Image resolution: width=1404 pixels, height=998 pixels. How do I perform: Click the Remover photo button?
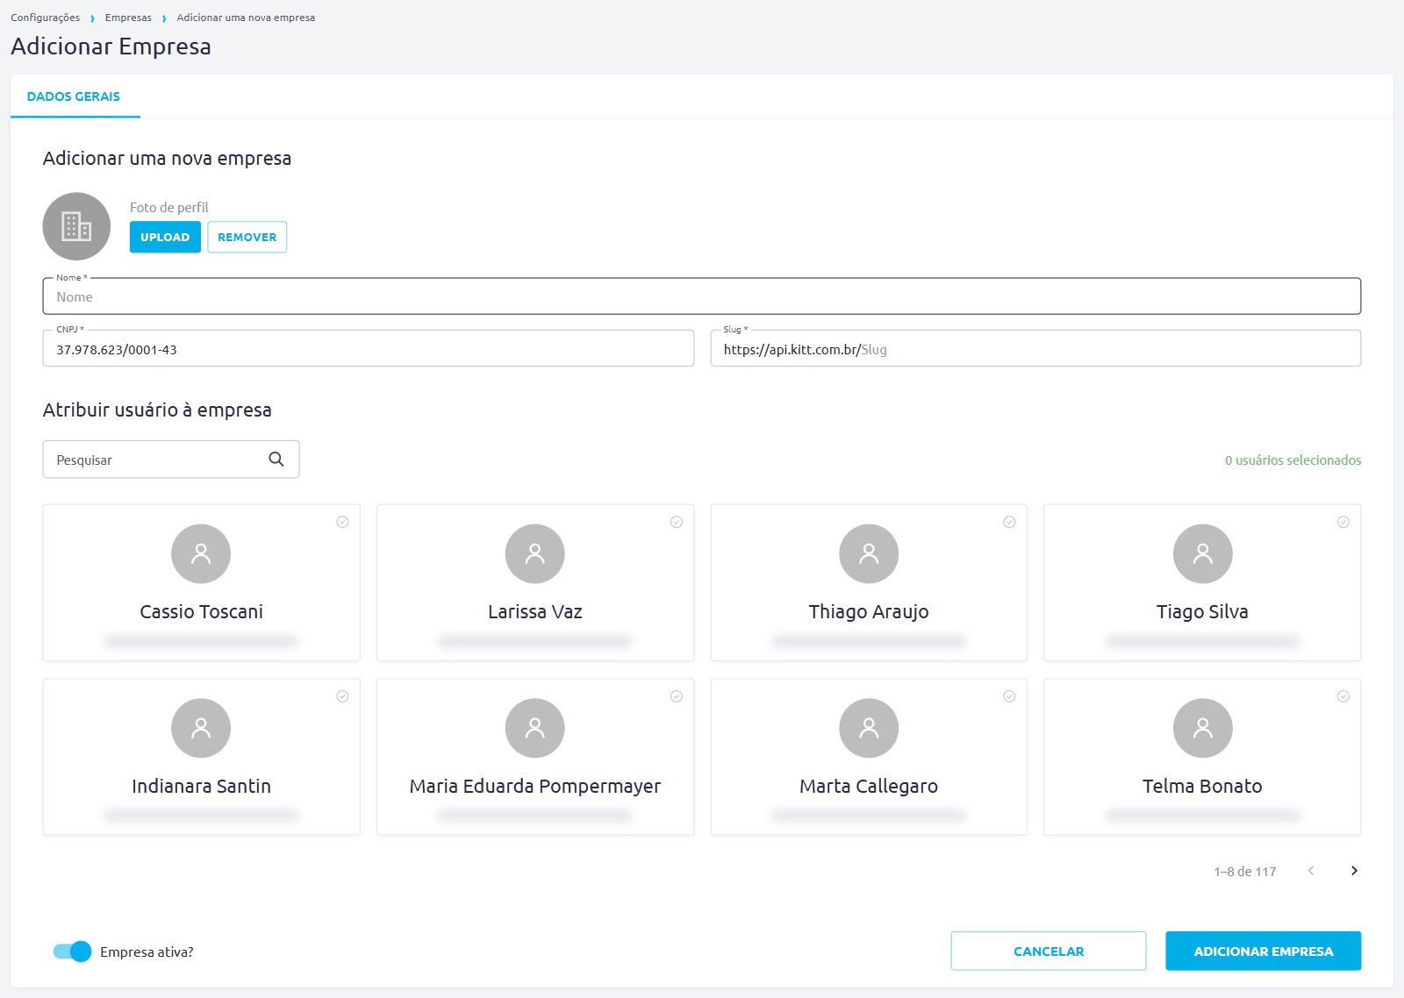pos(247,237)
